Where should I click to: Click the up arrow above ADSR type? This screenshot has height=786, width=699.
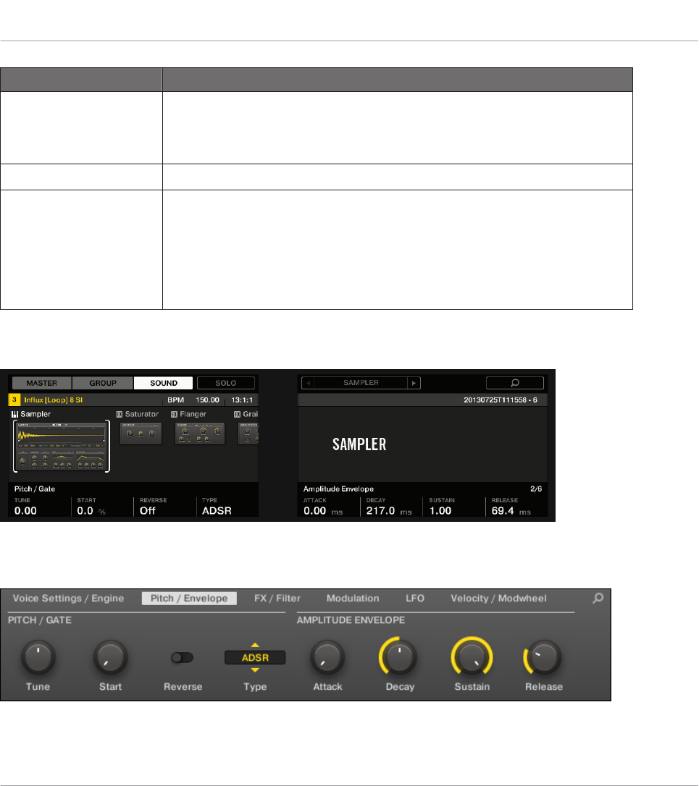point(255,645)
